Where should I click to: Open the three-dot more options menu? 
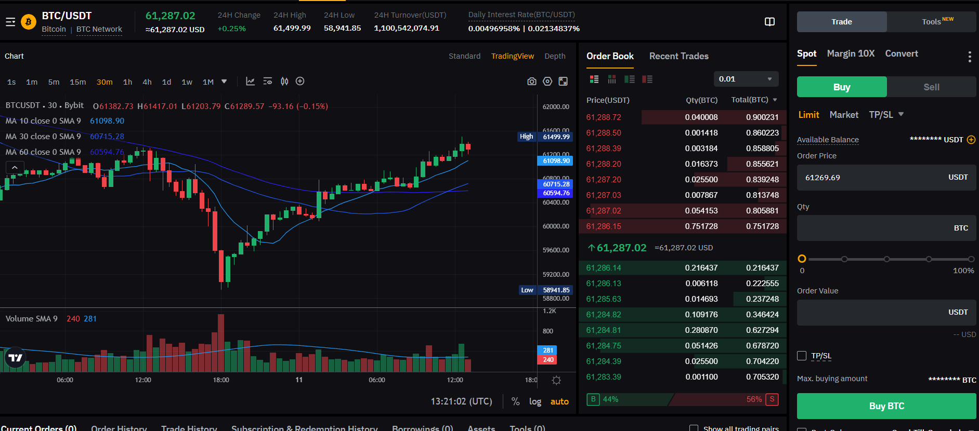[x=970, y=57]
